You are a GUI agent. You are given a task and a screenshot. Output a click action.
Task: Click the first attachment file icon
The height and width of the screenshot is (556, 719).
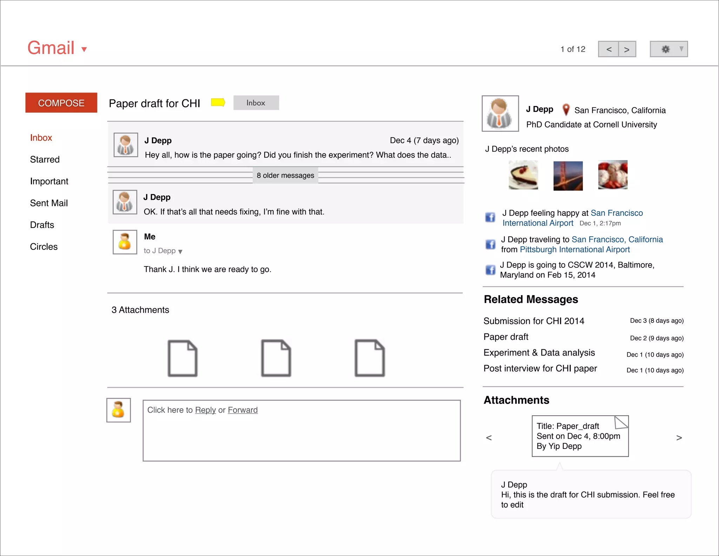(x=182, y=358)
